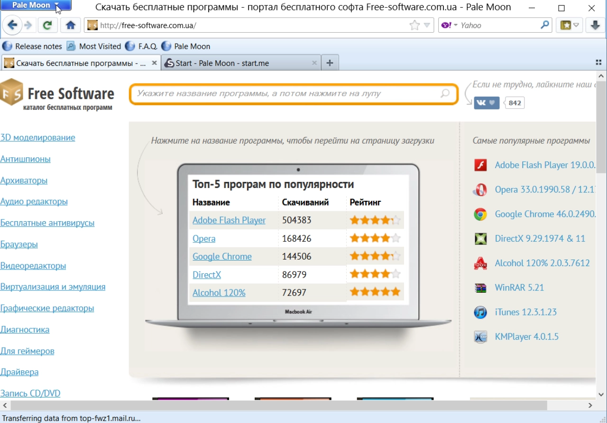Click the browser Forward arrow button
The height and width of the screenshot is (423, 607).
tap(28, 26)
